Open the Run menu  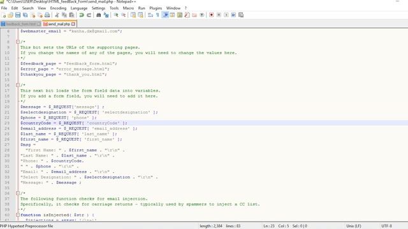(x=142, y=8)
